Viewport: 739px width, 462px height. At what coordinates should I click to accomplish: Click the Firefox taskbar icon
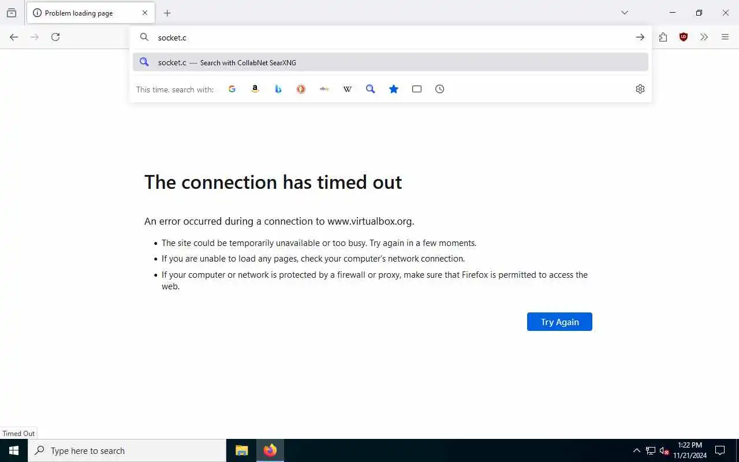(x=270, y=450)
